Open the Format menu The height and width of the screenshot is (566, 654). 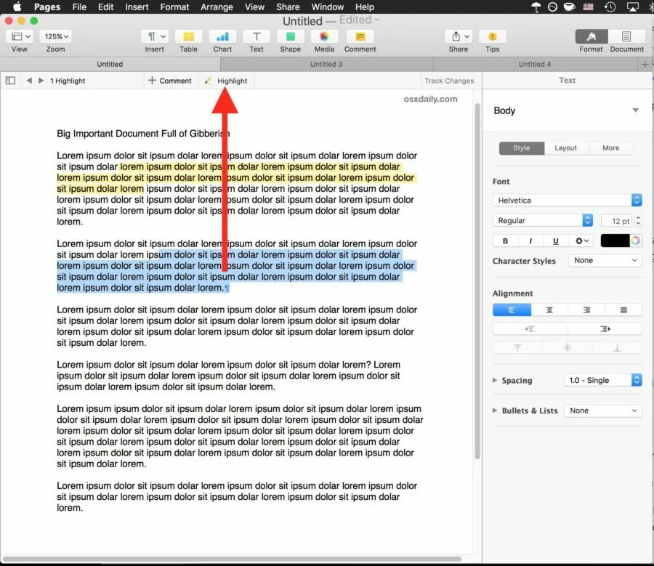point(174,7)
